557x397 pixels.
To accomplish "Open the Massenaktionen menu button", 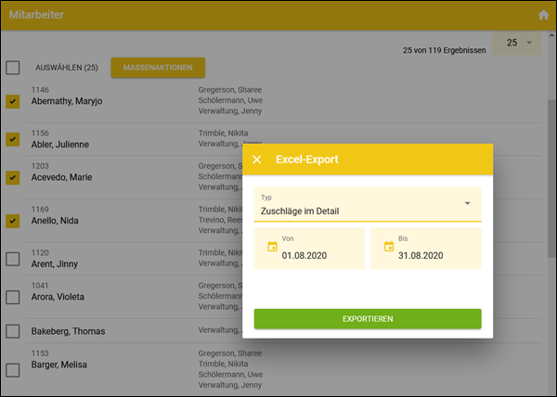I will (x=158, y=68).
